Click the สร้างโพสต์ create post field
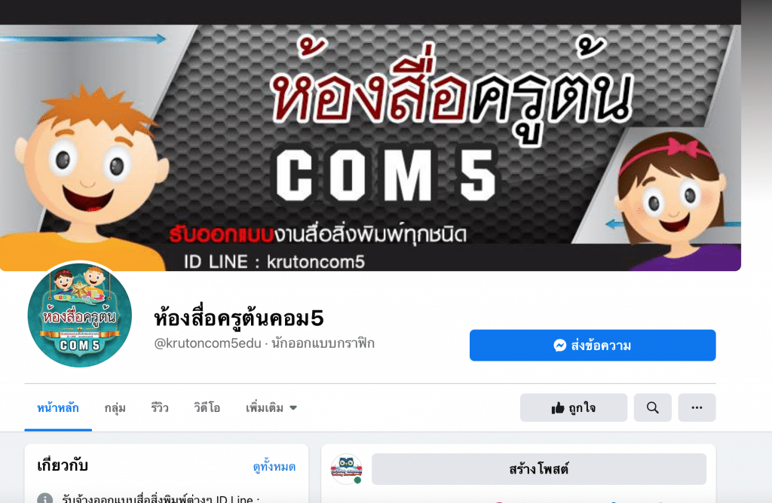This screenshot has width=772, height=503. click(x=538, y=469)
